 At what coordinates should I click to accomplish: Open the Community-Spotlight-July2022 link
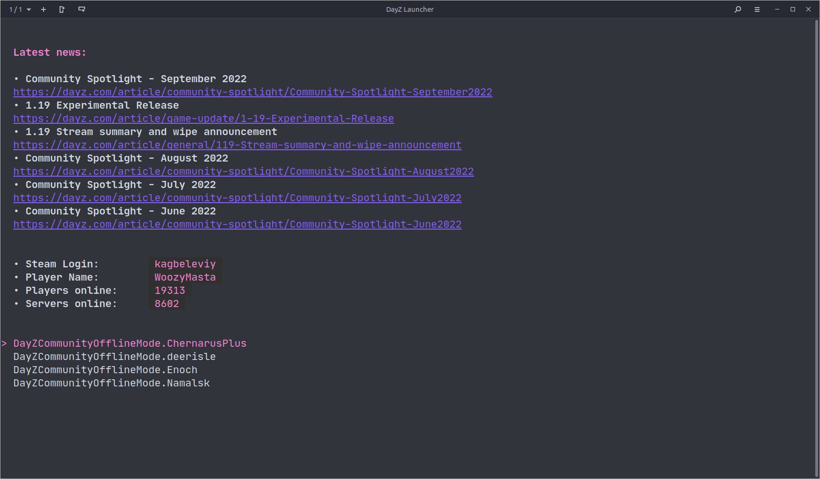coord(237,198)
